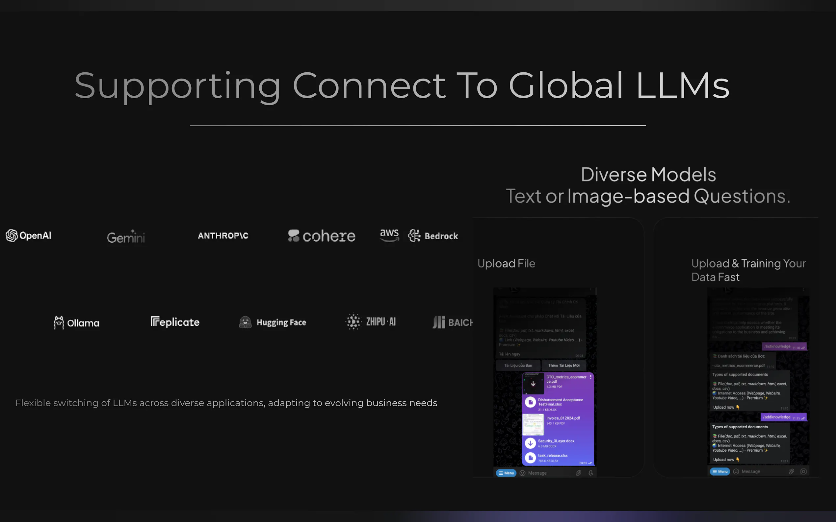Viewport: 836px width, 522px height.
Task: Click the Cohere logo
Action: pyautogui.click(x=322, y=236)
